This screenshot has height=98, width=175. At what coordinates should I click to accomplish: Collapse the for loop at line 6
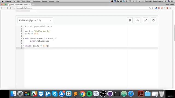[23, 39]
